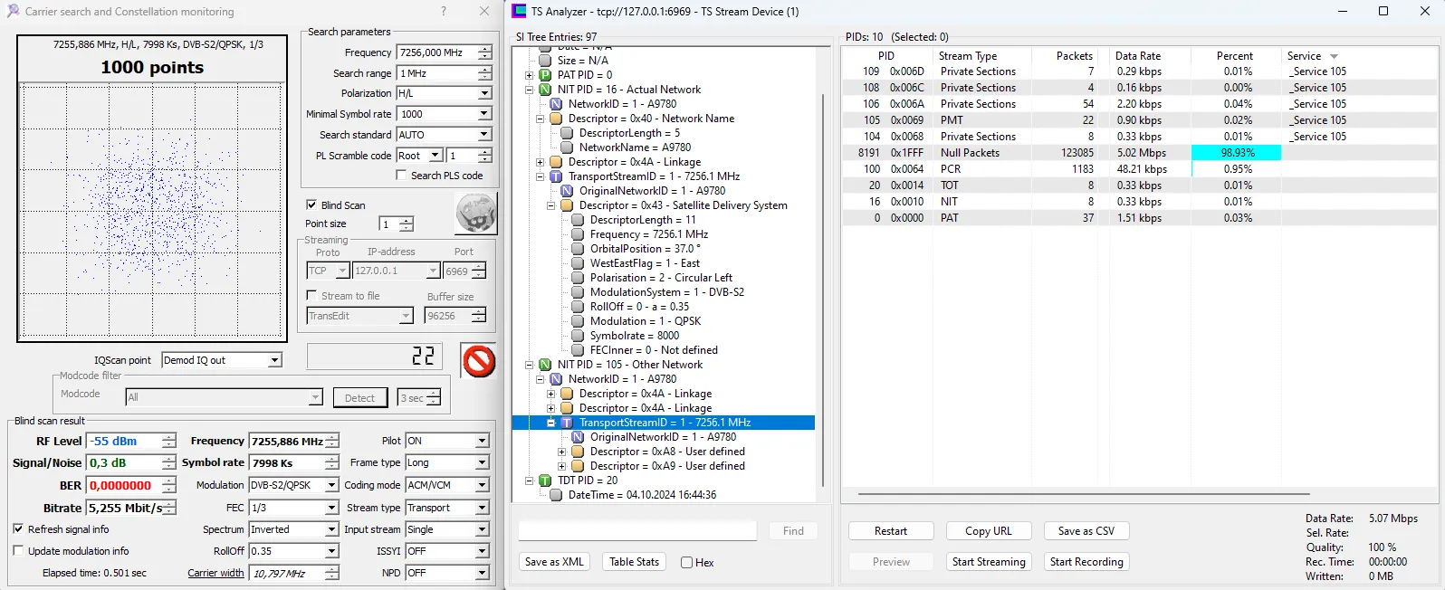Click the Start Streaming button
This screenshot has width=1445, height=590.
(989, 562)
